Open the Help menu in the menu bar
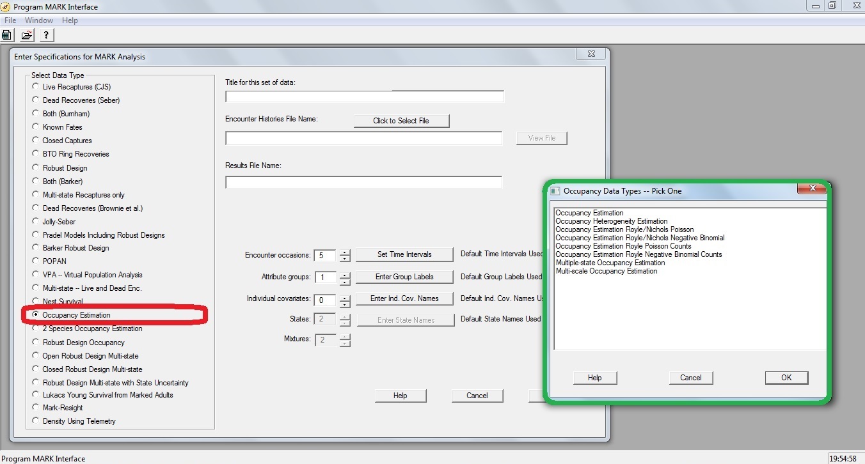This screenshot has height=464, width=865. point(70,20)
